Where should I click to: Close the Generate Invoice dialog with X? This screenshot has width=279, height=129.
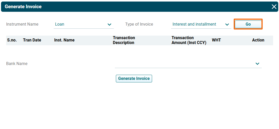pos(274,7)
